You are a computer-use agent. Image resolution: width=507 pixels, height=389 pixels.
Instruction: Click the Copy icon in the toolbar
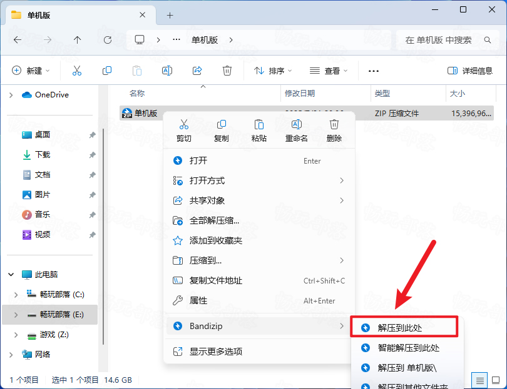(107, 71)
